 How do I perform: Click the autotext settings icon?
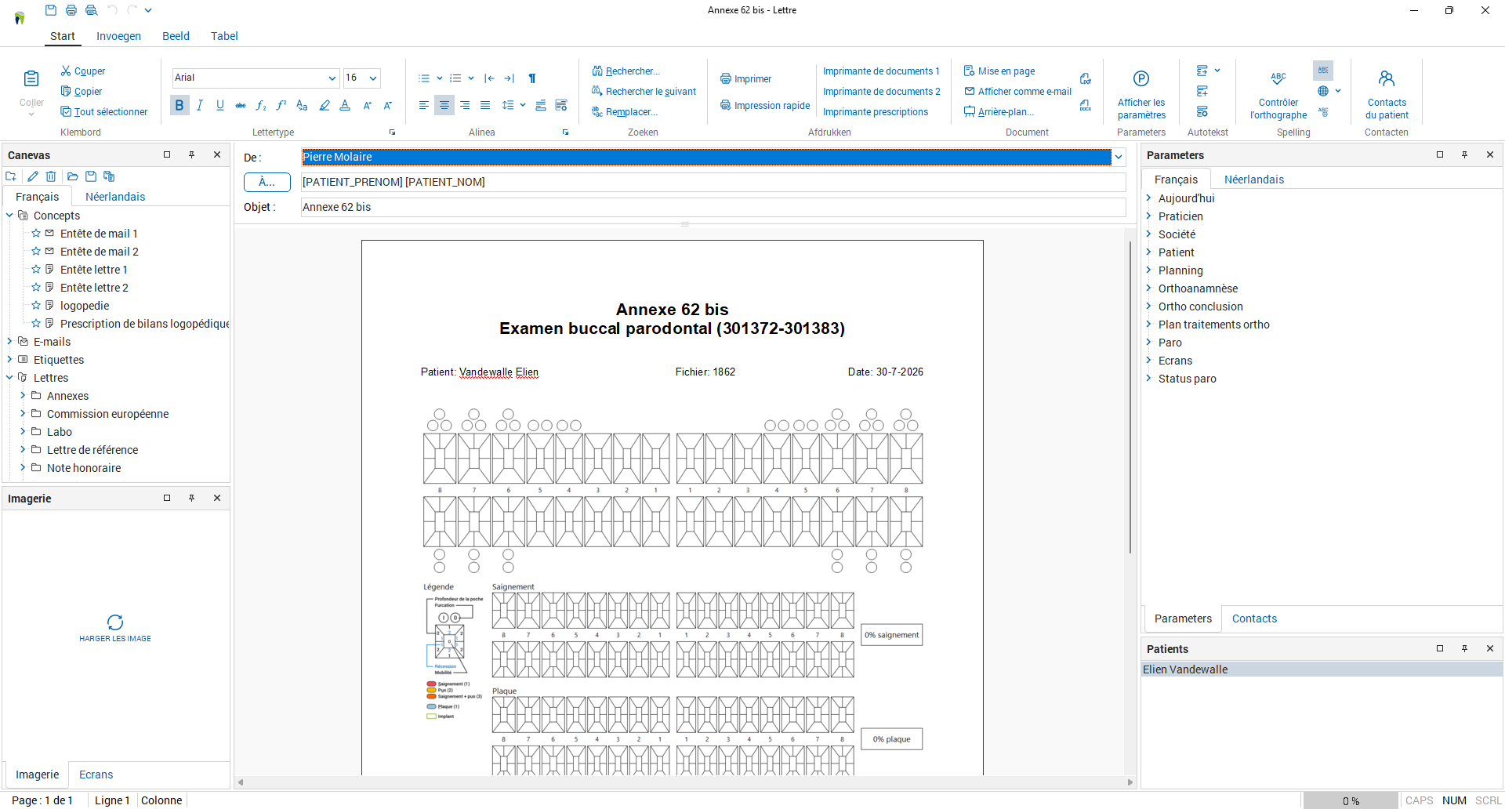[x=1202, y=111]
